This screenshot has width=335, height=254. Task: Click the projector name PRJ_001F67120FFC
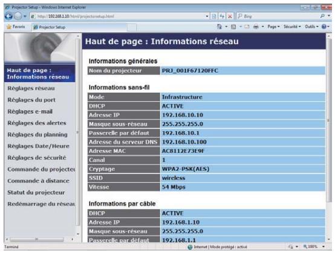click(x=190, y=71)
